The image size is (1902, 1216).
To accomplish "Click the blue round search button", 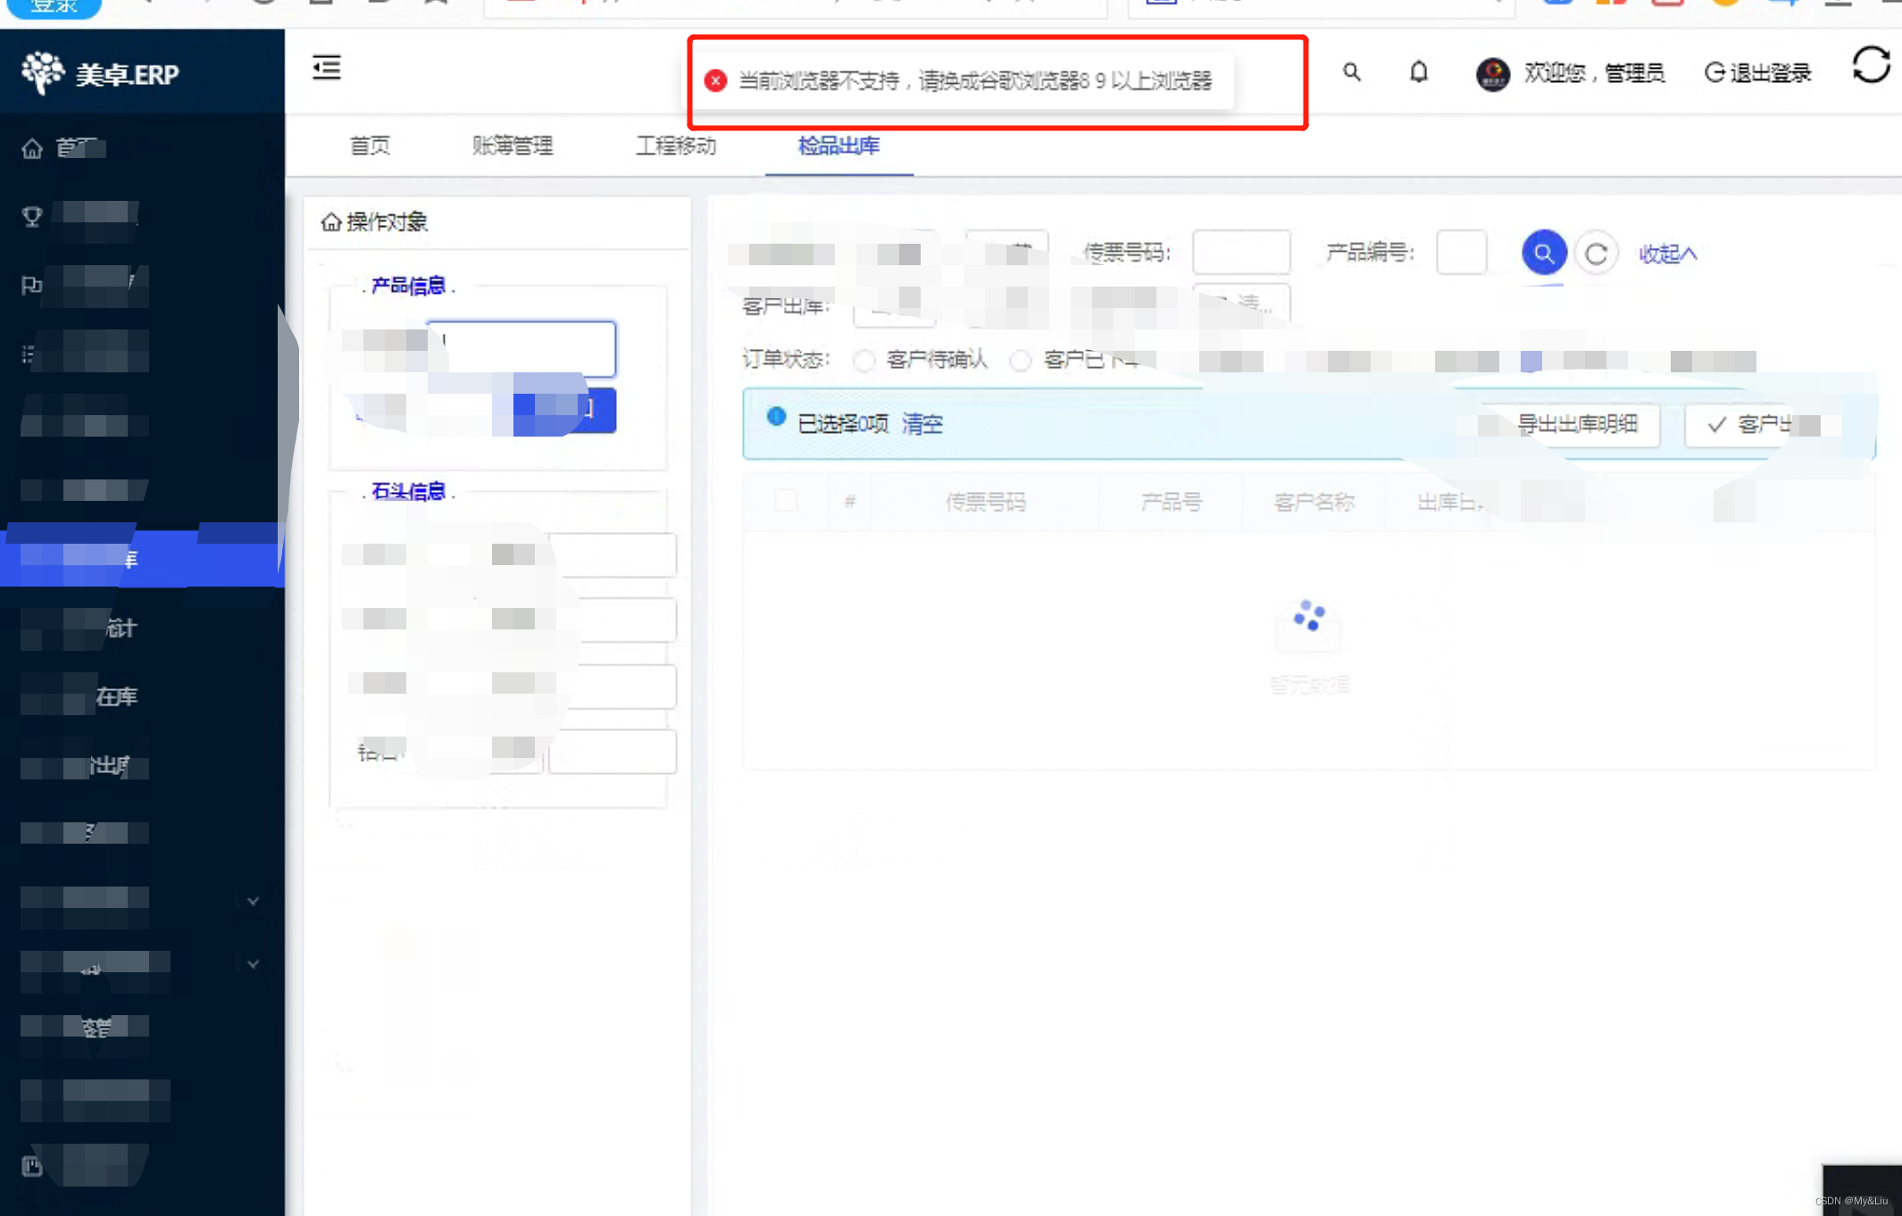I will 1543,254.
